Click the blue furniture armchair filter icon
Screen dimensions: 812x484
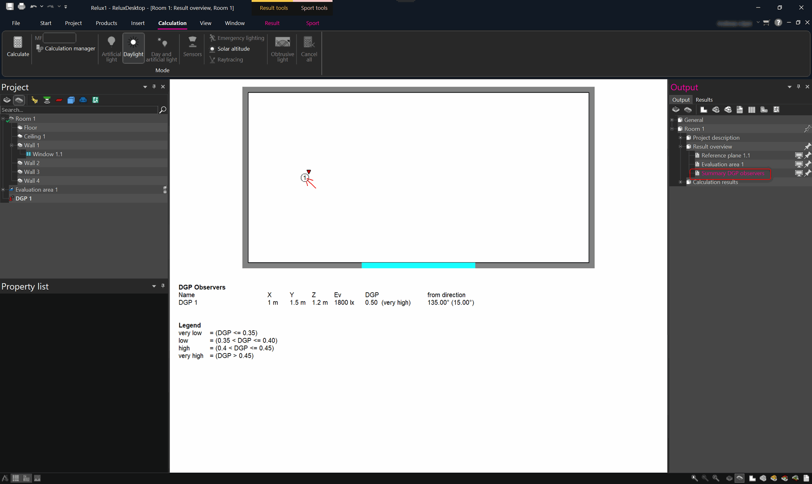pos(83,100)
